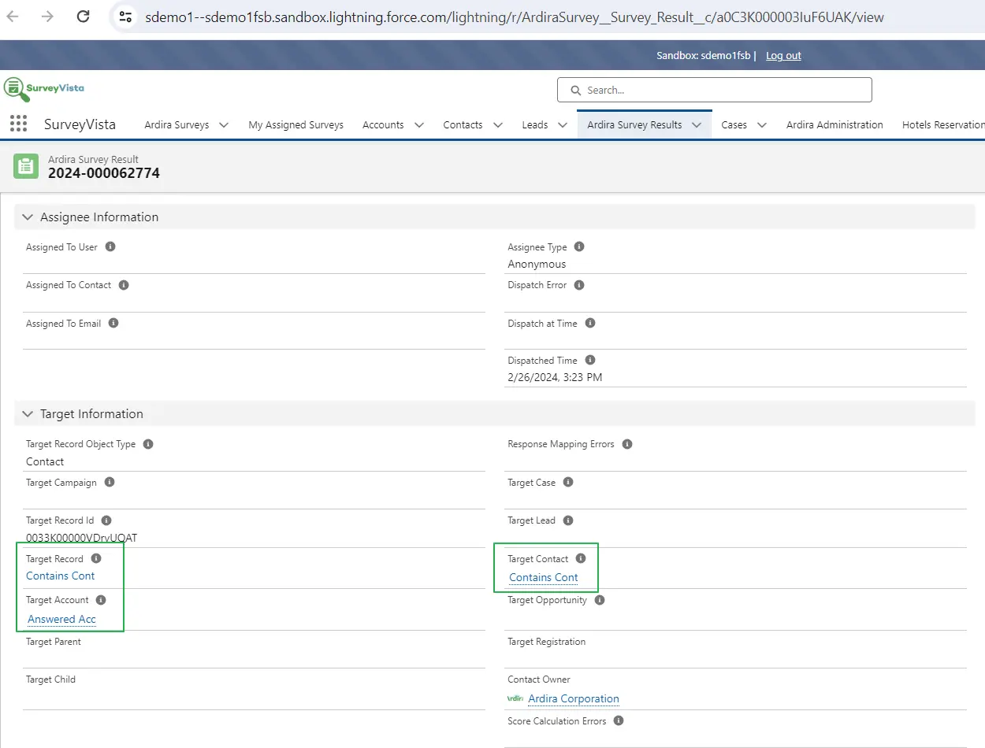This screenshot has width=985, height=748.
Task: Reload the page via browser refresh icon
Action: click(x=83, y=16)
